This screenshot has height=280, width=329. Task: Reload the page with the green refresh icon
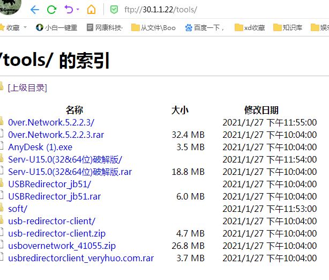51,10
